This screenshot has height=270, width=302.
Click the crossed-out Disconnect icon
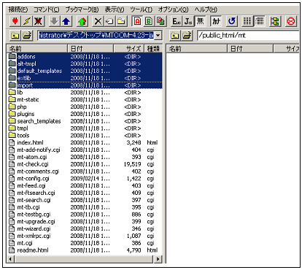pos(38,21)
